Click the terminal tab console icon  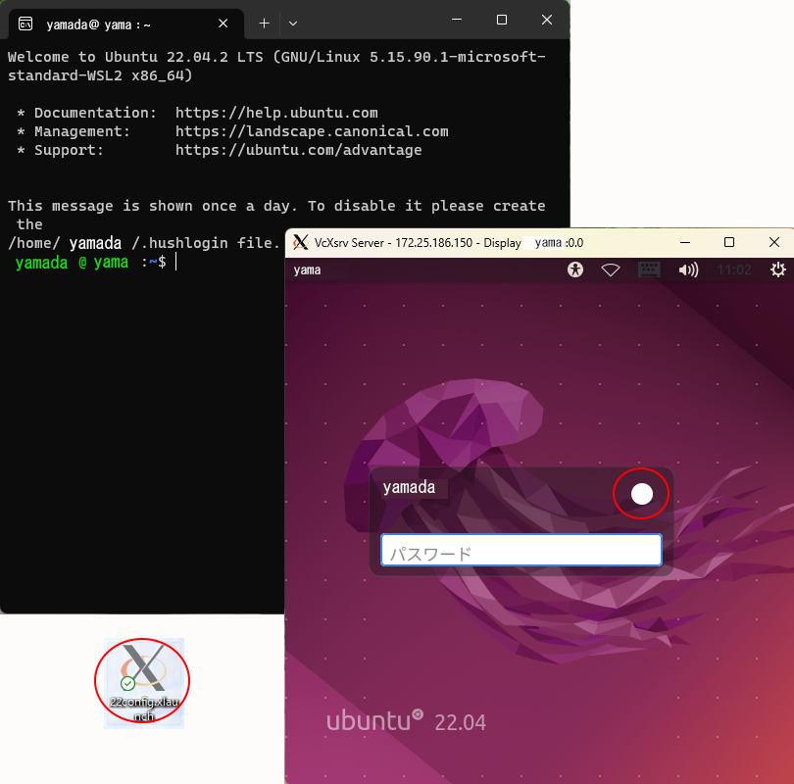[x=25, y=24]
